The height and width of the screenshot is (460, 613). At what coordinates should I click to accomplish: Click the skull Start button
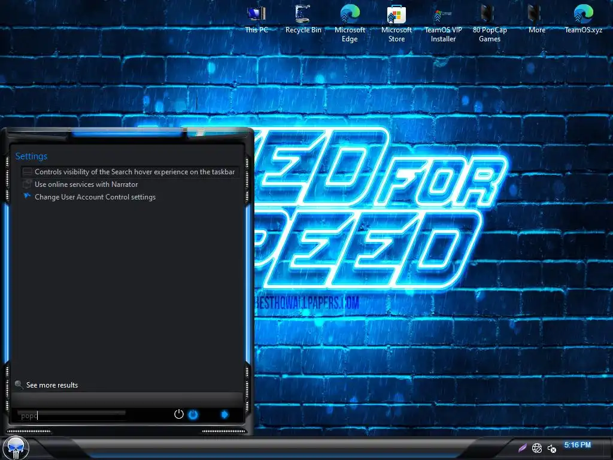pyautogui.click(x=16, y=448)
